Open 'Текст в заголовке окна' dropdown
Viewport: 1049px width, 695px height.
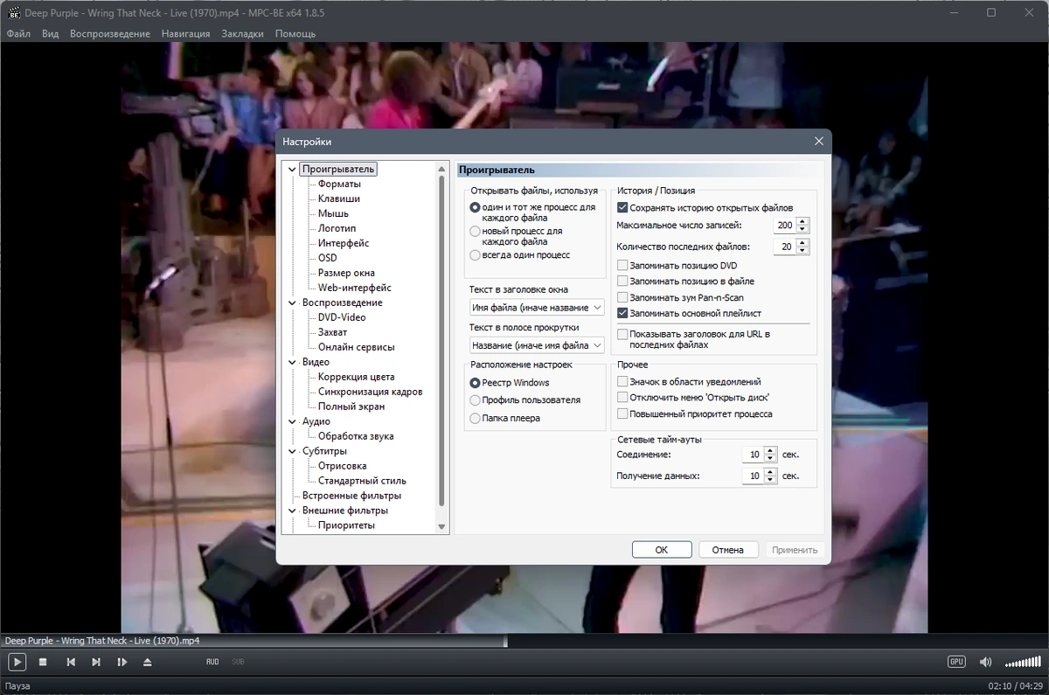[x=537, y=308]
